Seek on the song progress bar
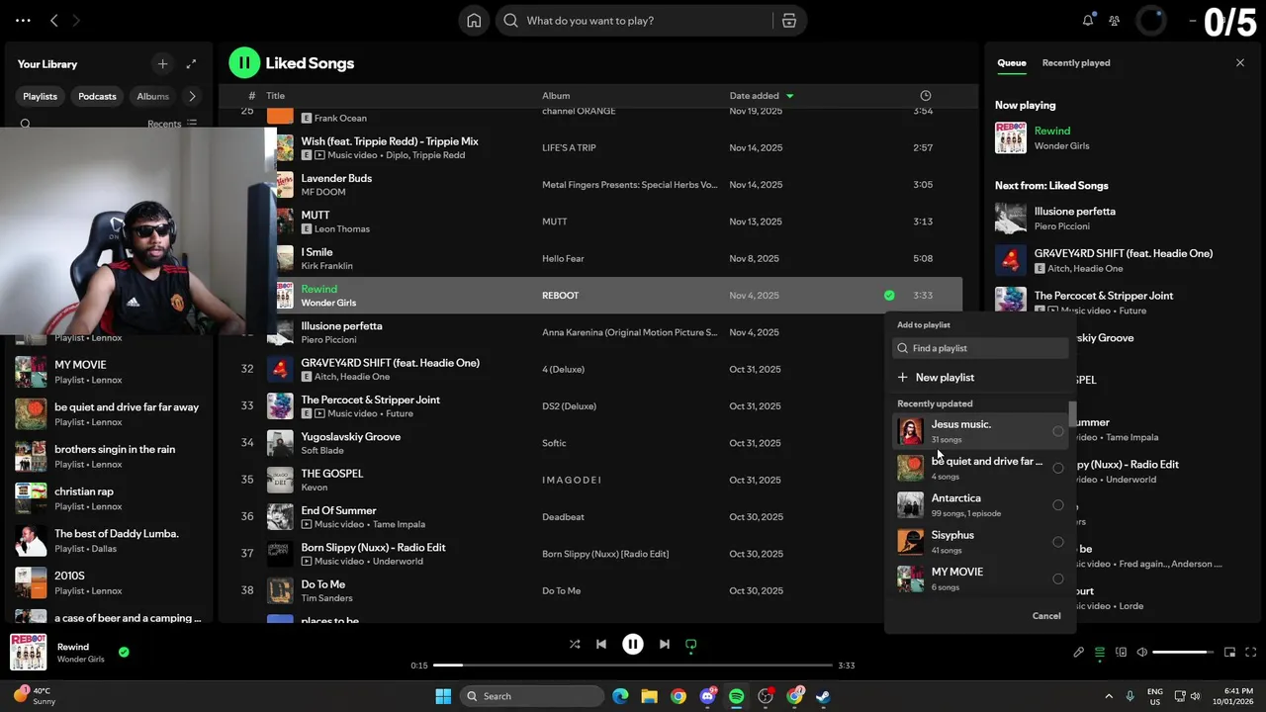This screenshot has height=712, width=1266. point(633,666)
